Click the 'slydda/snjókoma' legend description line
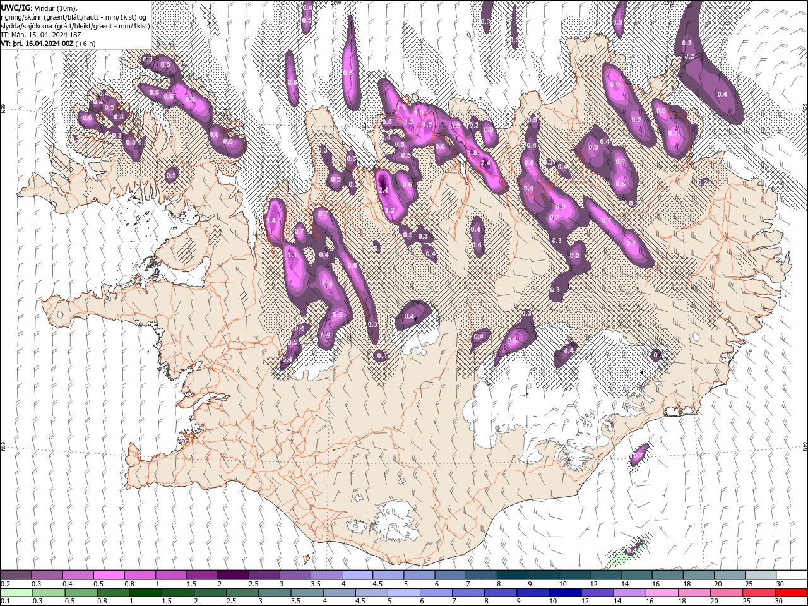 coord(75,26)
